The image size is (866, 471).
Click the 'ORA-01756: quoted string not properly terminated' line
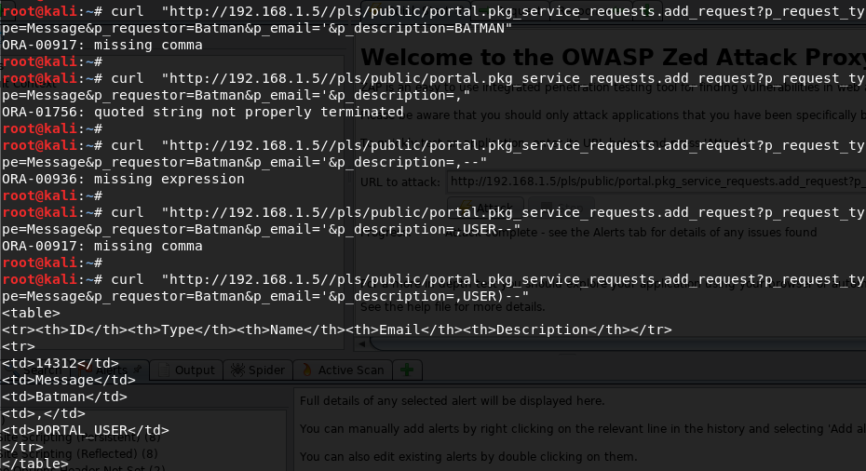pos(203,112)
